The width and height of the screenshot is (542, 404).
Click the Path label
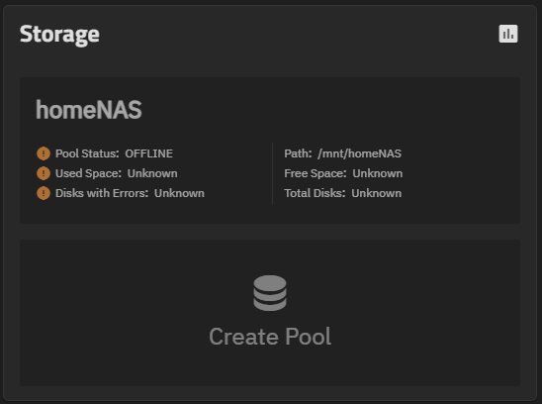[x=298, y=153]
